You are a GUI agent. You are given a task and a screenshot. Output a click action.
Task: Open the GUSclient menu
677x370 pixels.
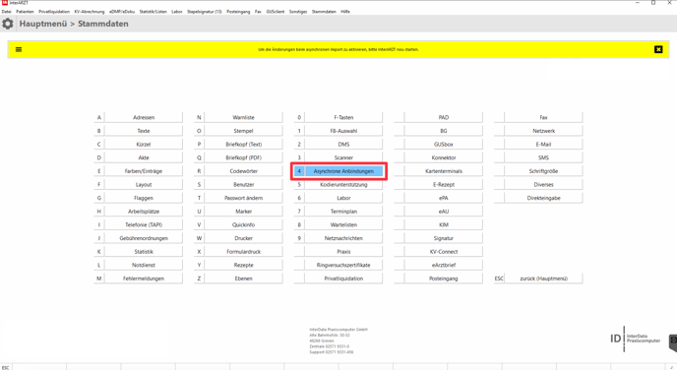276,12
